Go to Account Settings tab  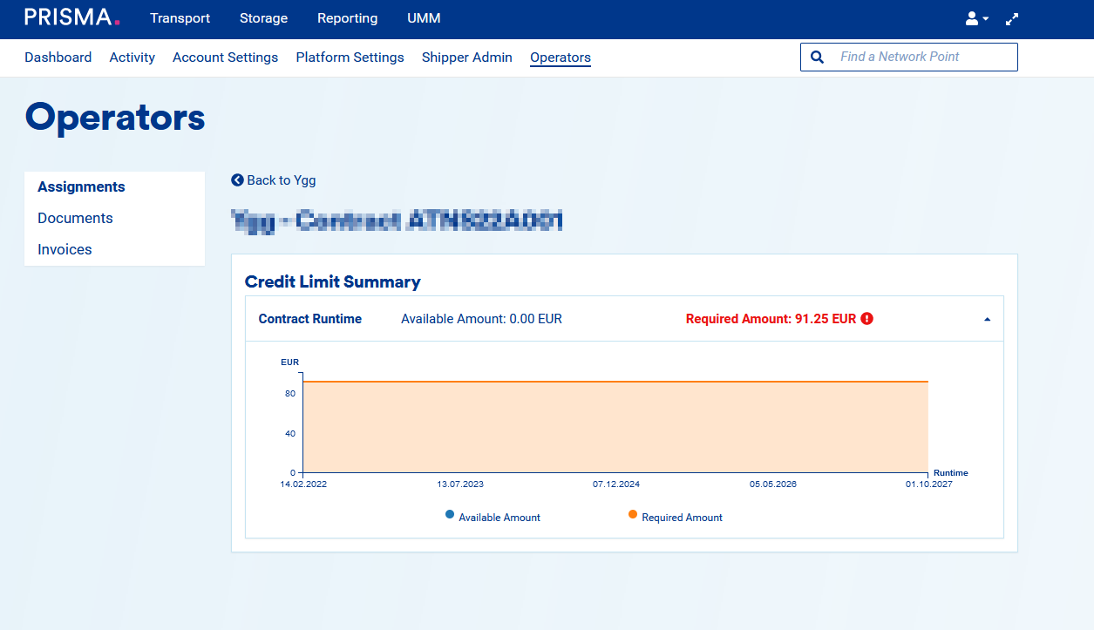(x=225, y=58)
